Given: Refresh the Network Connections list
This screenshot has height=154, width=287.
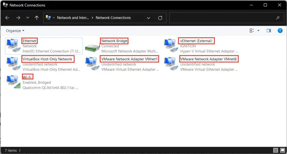Looking at the screenshot, I should (160, 18).
